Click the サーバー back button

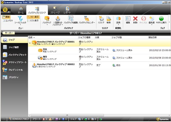click(x=8, y=33)
